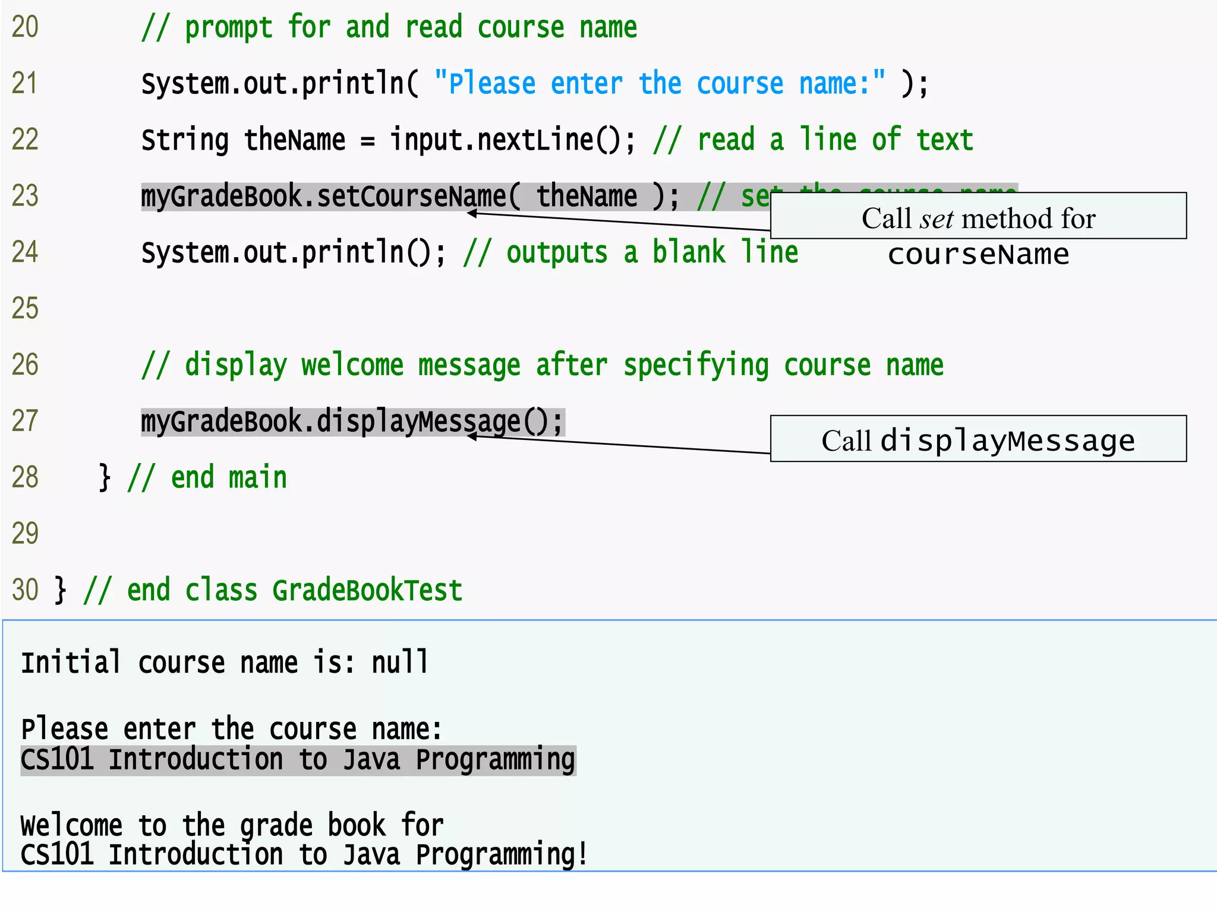
Task: Click the comment 'read a line of text'
Action: 814,140
